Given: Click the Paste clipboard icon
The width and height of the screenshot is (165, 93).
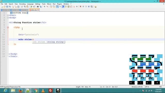Looking at the screenshot, I should pos(28,7).
